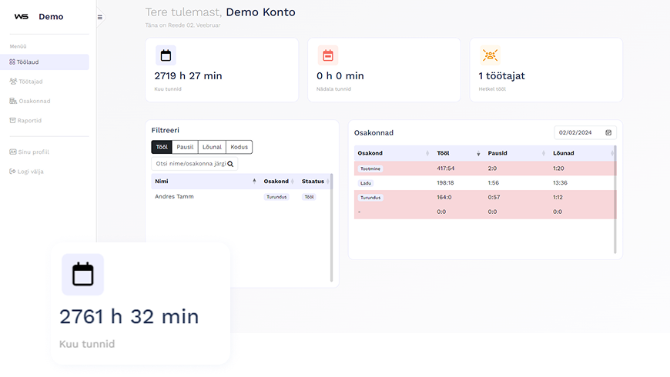Click the orange people icon above Hetkel tööl
670x377 pixels.
click(x=490, y=55)
